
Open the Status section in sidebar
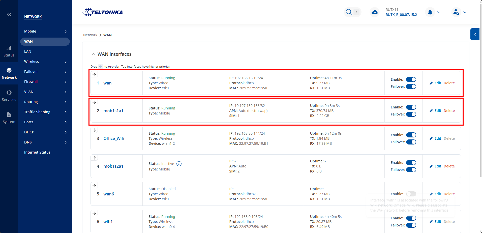[9, 51]
